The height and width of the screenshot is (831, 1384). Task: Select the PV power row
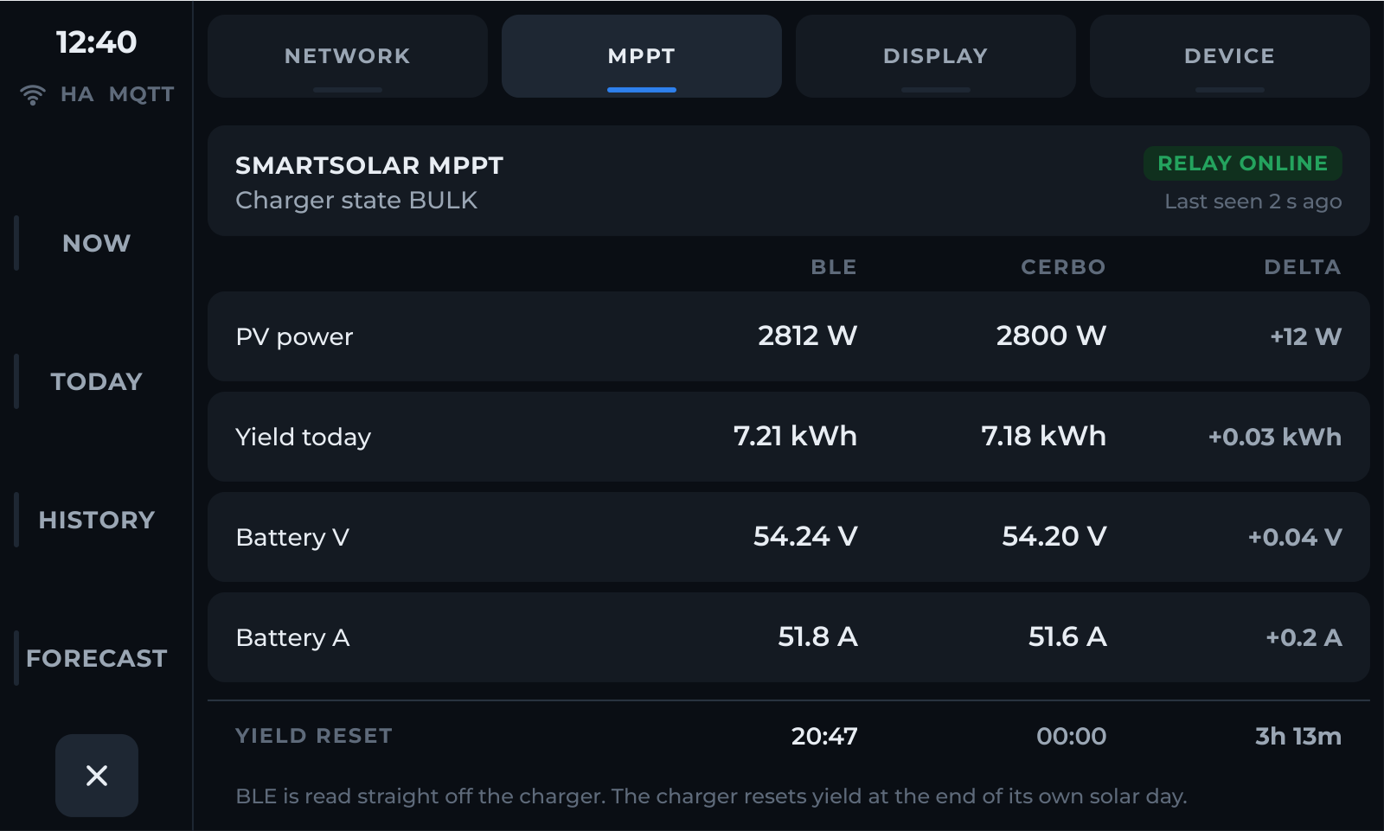(x=789, y=336)
